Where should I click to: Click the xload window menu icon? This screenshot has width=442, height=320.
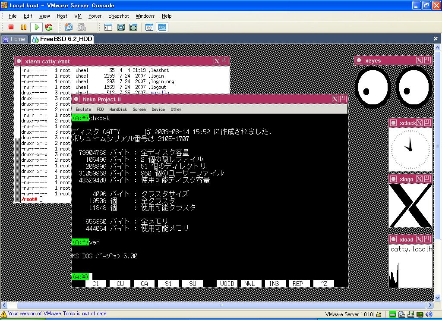[394, 239]
